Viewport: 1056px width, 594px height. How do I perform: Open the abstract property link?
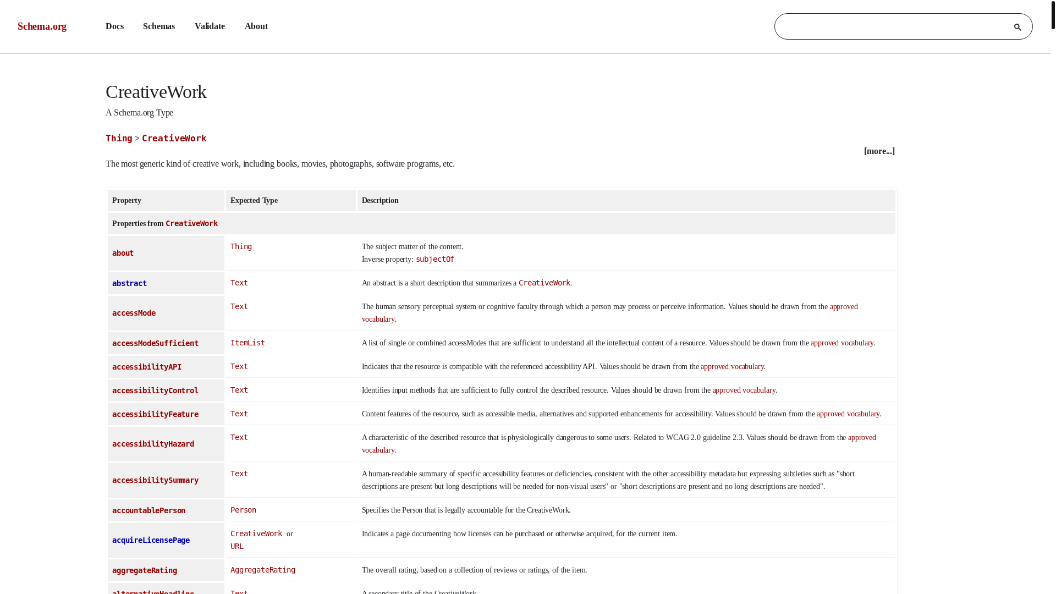coord(129,283)
